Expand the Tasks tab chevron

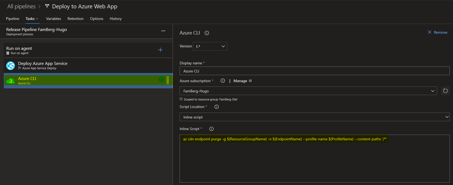(37, 19)
